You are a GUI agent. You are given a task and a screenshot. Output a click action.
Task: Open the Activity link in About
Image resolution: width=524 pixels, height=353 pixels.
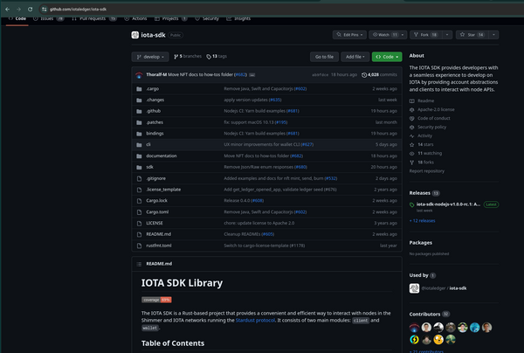pos(424,135)
